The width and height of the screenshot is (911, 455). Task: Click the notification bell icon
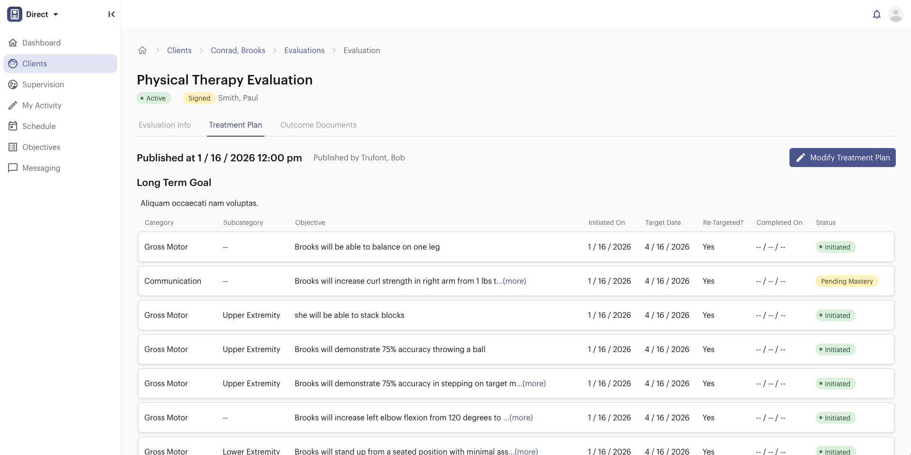[x=876, y=15]
